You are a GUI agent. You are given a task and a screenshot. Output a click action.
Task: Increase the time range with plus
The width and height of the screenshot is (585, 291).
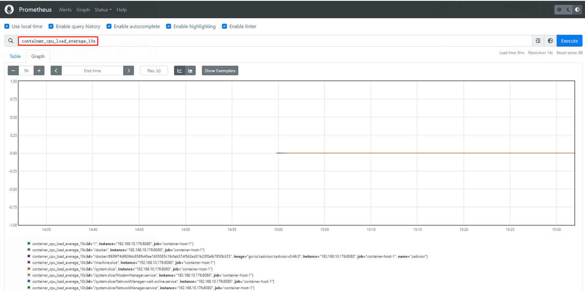coord(39,71)
